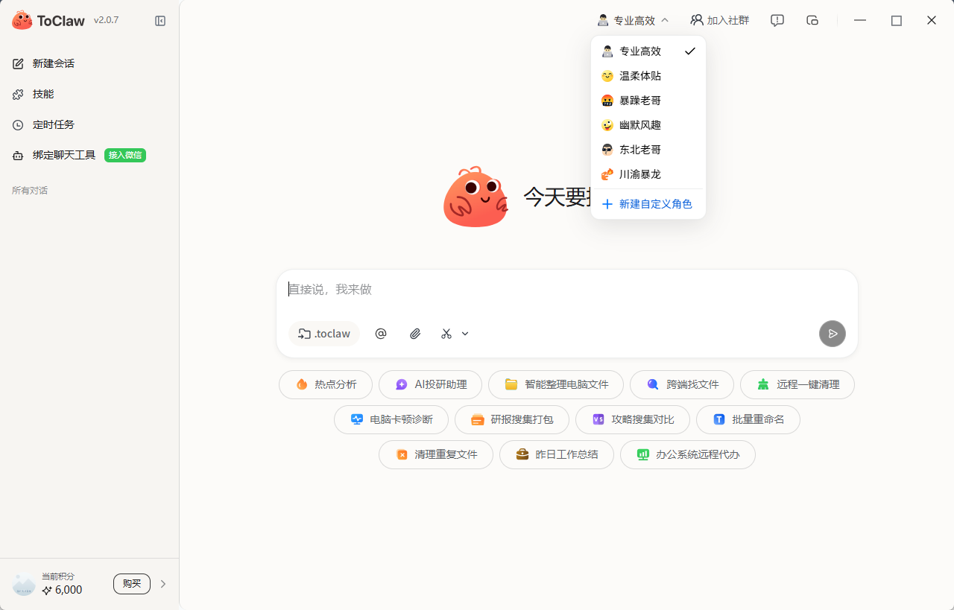Send the message with the arrow icon
Image resolution: width=954 pixels, height=610 pixels.
point(832,333)
